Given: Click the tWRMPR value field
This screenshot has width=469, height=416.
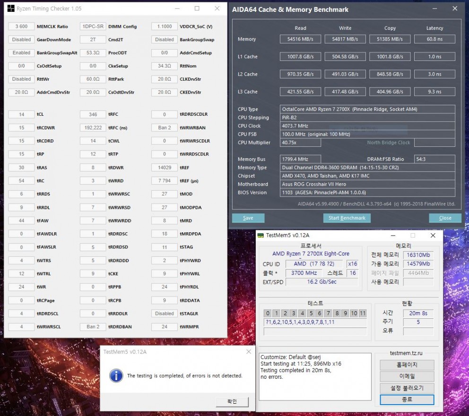Looking at the screenshot, I should tap(164, 327).
